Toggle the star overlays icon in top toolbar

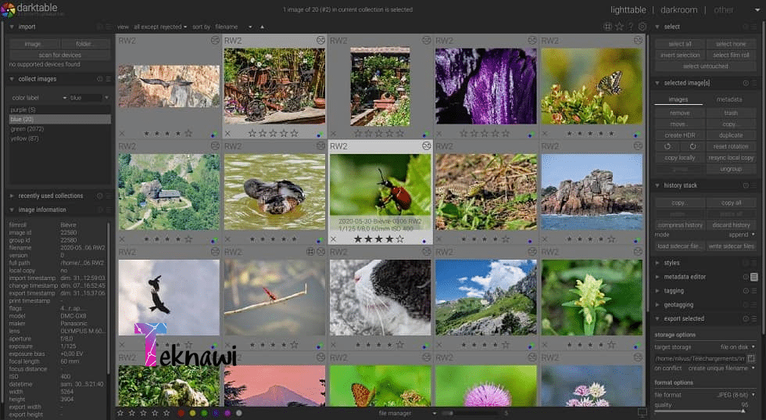pyautogui.click(x=619, y=27)
